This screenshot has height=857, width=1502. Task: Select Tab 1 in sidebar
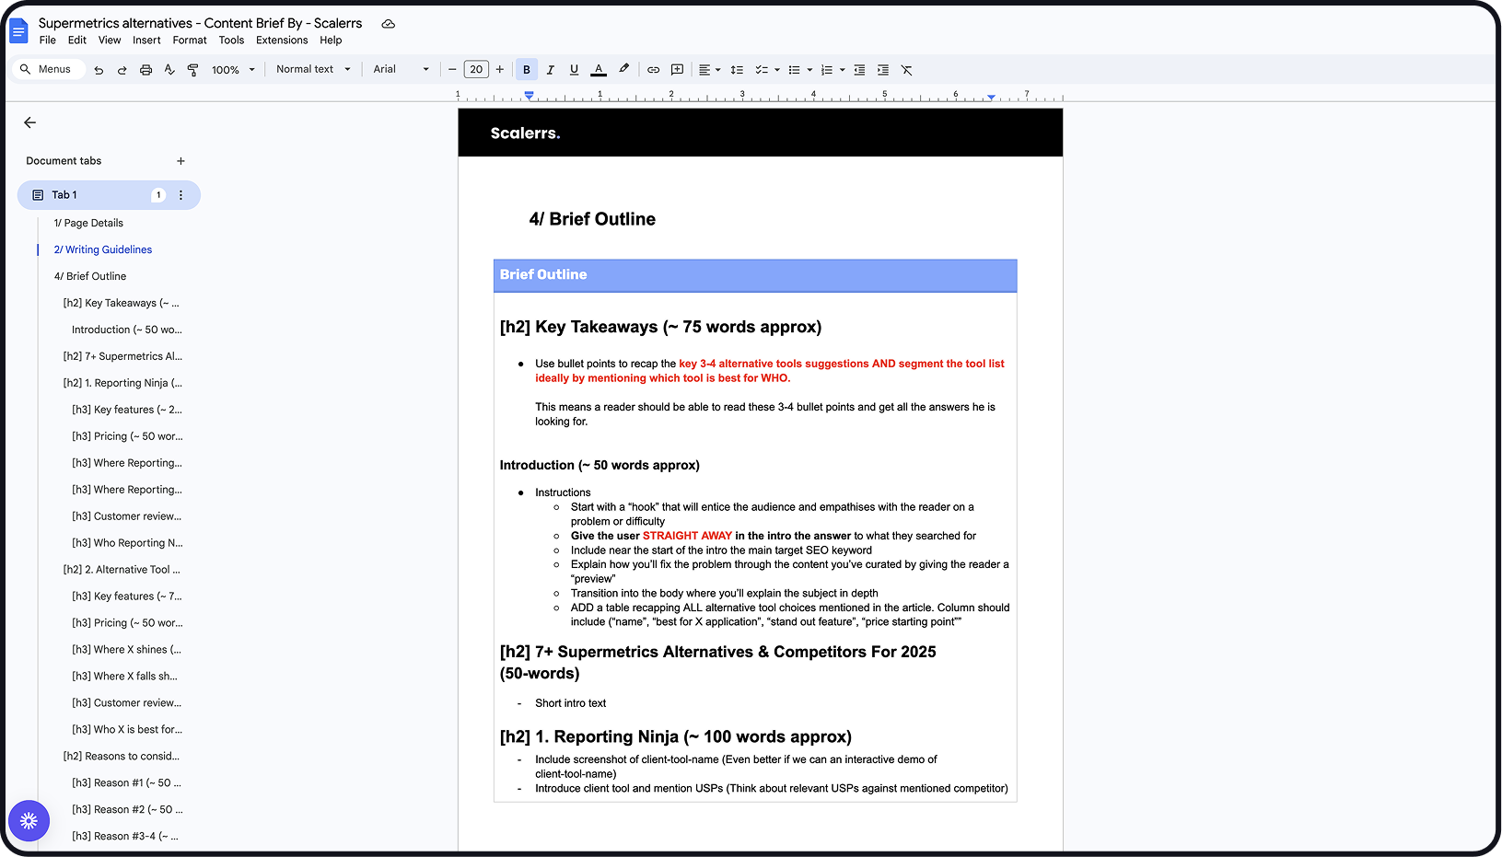tap(109, 195)
